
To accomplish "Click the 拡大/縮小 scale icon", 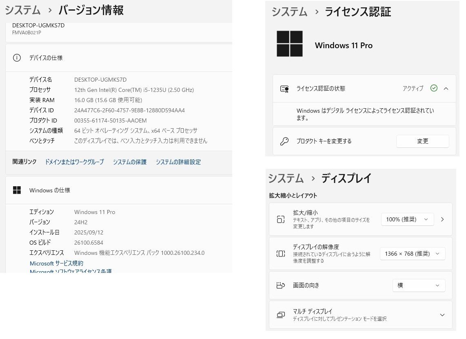I will click(281, 219).
